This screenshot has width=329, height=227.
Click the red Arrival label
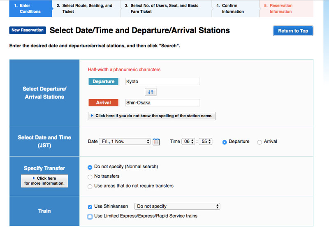click(104, 102)
